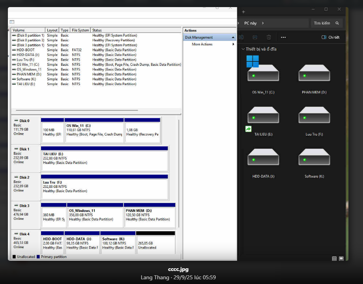363x284 pixels.
Task: Collapse the Disk Management actions section
Action: tap(233, 37)
